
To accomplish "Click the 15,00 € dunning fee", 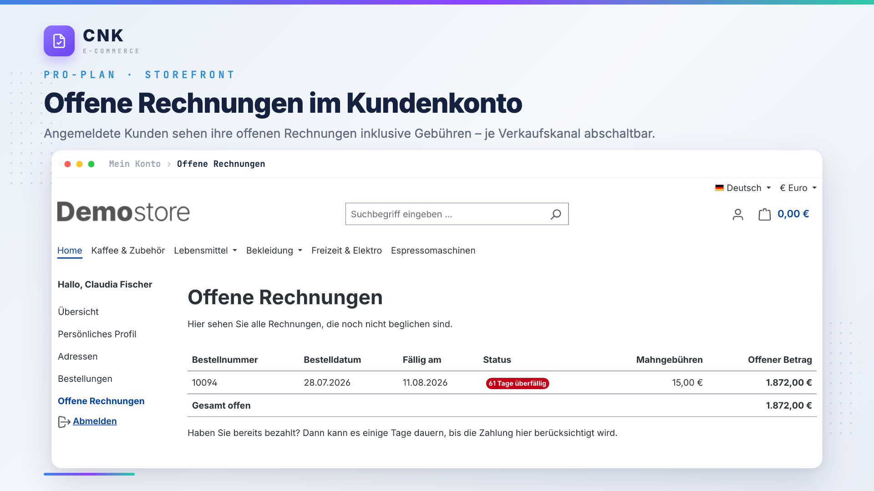I will (x=687, y=383).
